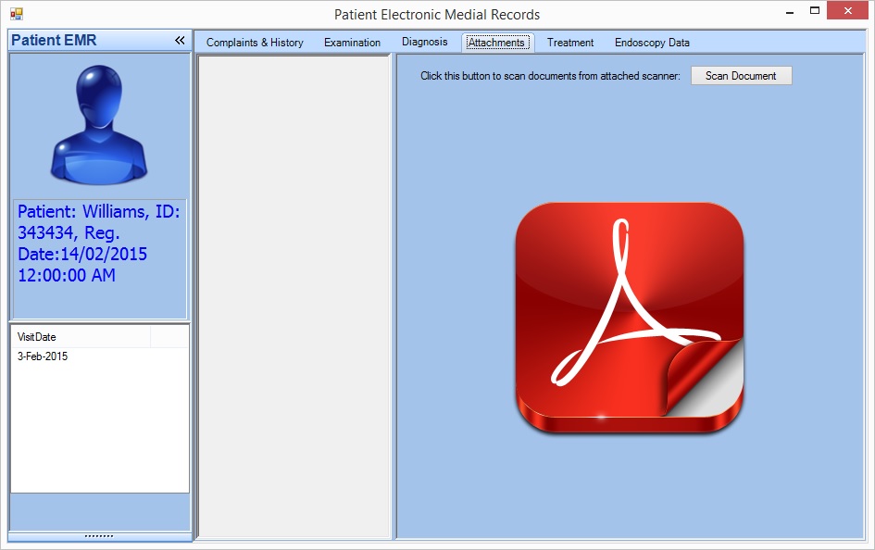Select the Attachments tab

coord(496,43)
